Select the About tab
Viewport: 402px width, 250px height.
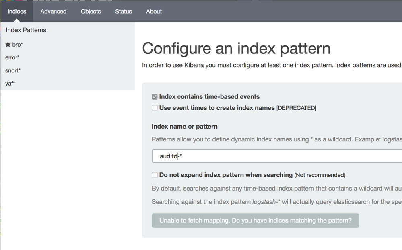tap(154, 11)
